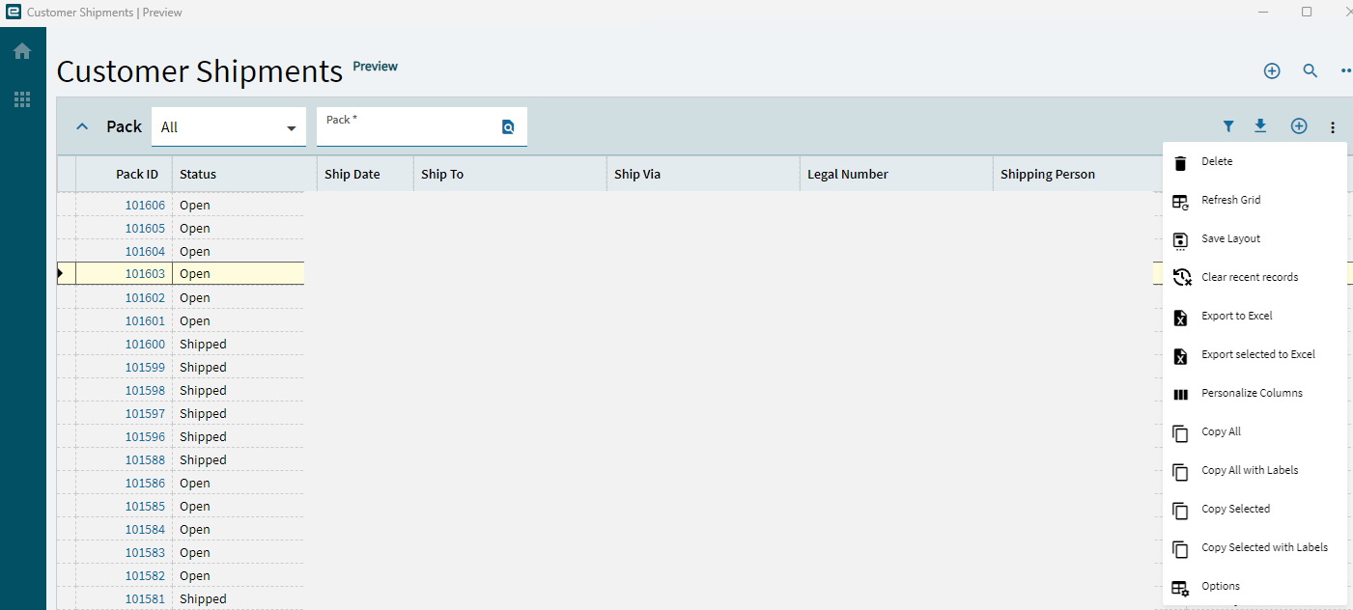Collapse the Pack panel chevron
This screenshot has height=610, width=1353.
82,126
